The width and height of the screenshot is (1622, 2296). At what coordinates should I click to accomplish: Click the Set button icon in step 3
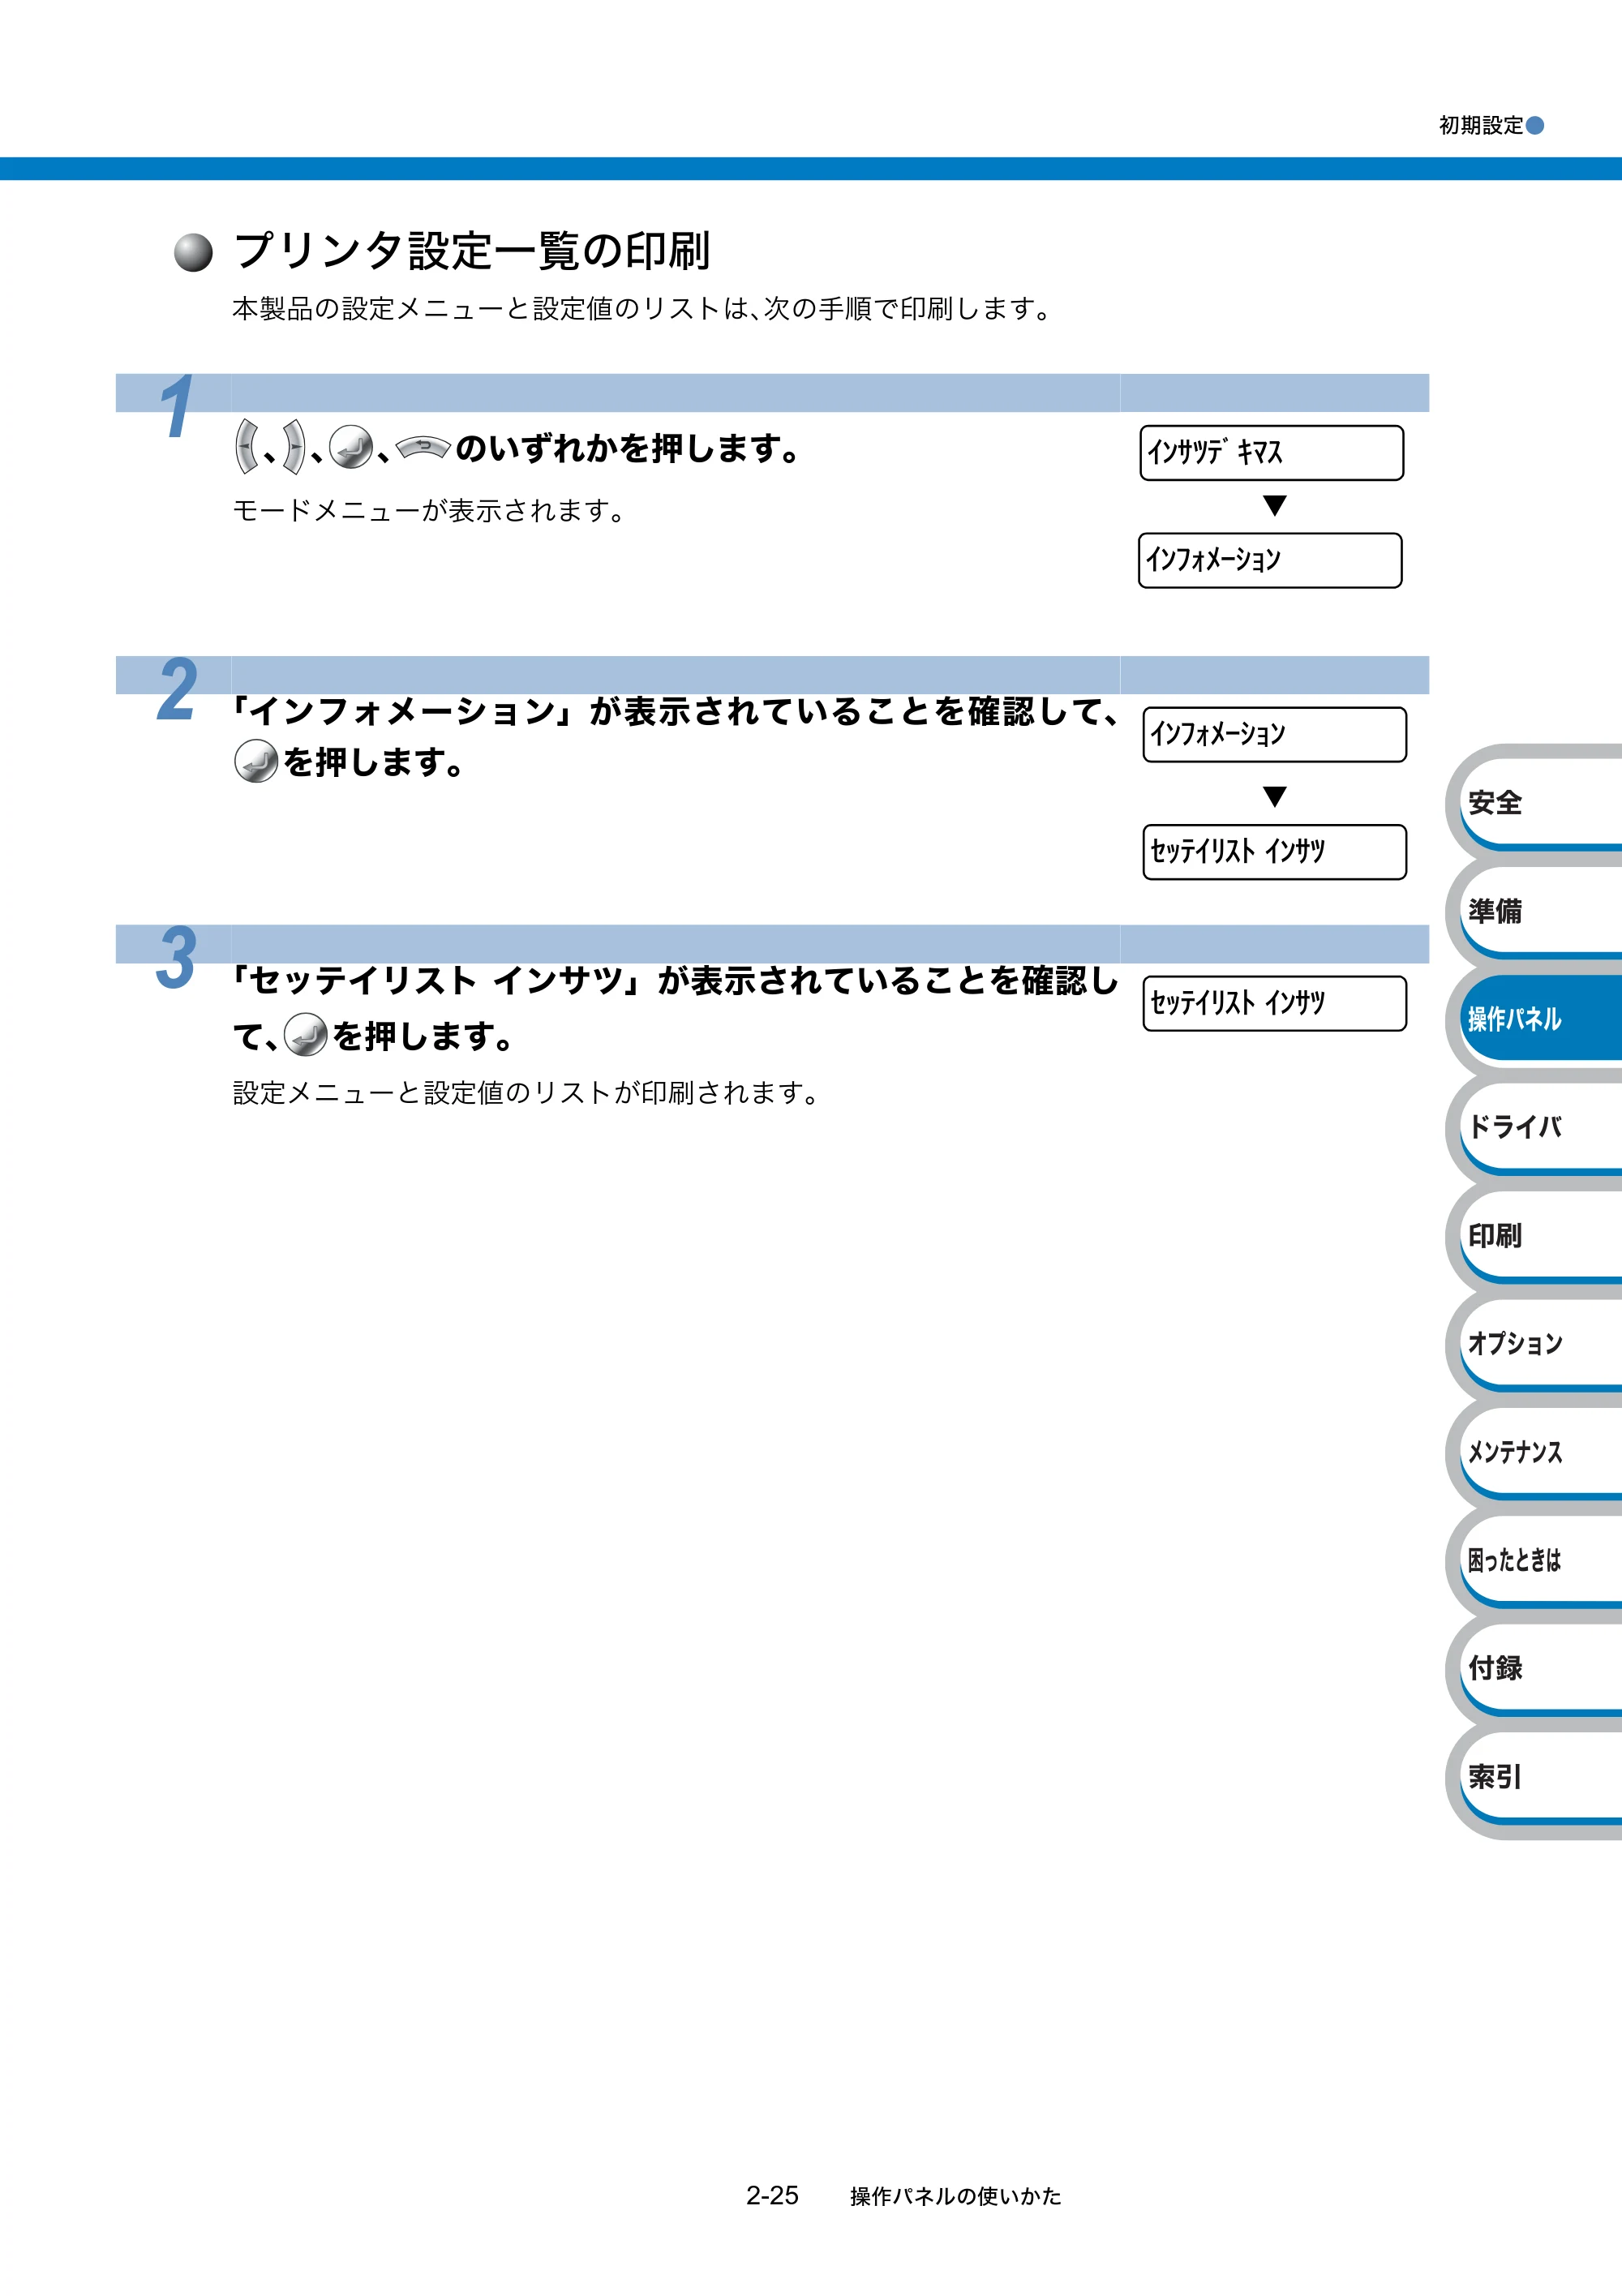point(306,1035)
